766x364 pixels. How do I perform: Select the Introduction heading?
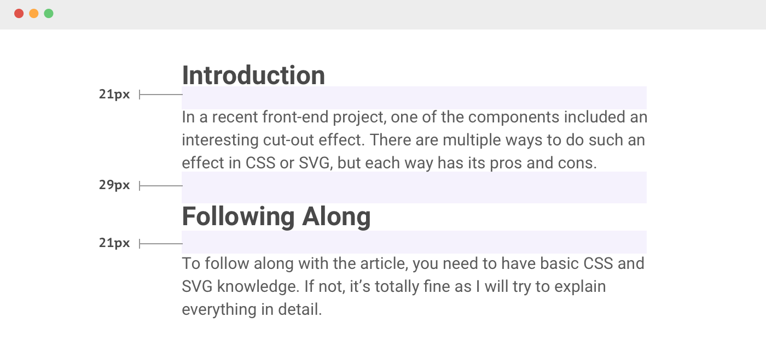point(253,75)
